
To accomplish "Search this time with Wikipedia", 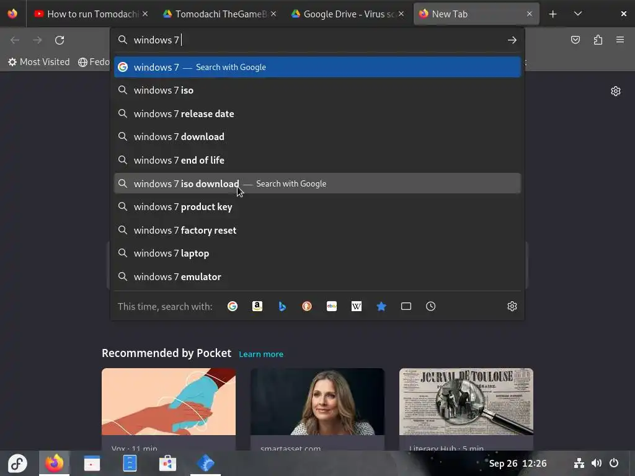I will [x=357, y=306].
